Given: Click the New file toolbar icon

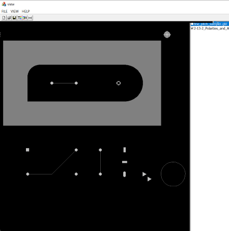Looking at the screenshot, I should (x=4, y=18).
